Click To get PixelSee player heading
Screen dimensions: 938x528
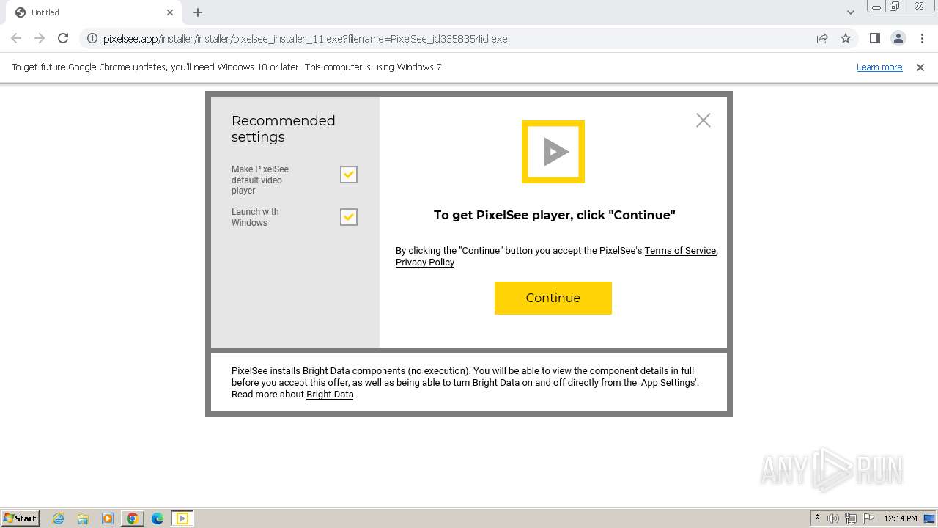[554, 215]
